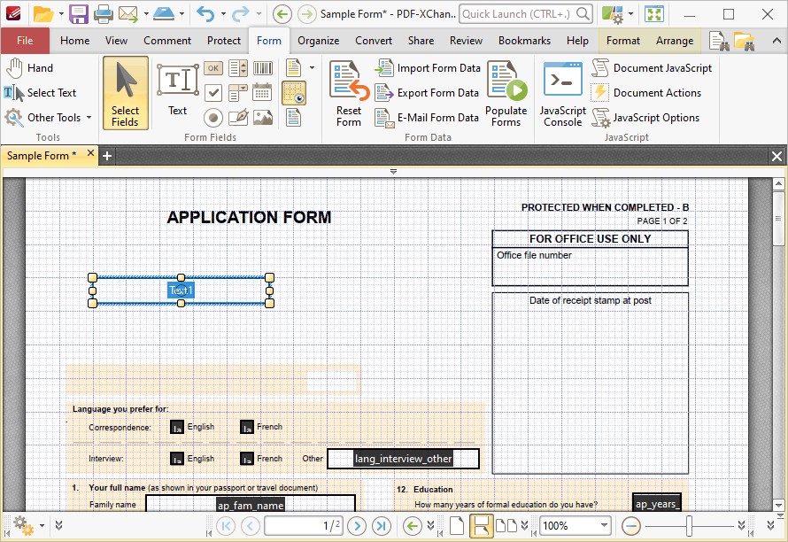Open the JavaScript Console
788x542 pixels.
[562, 94]
